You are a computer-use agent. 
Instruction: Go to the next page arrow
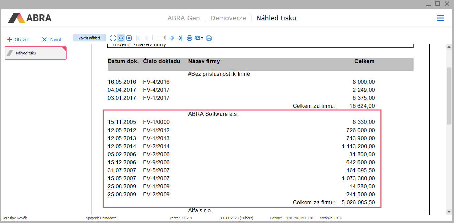click(x=172, y=38)
